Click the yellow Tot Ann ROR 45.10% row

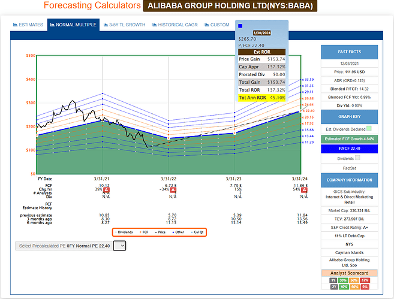pos(262,98)
